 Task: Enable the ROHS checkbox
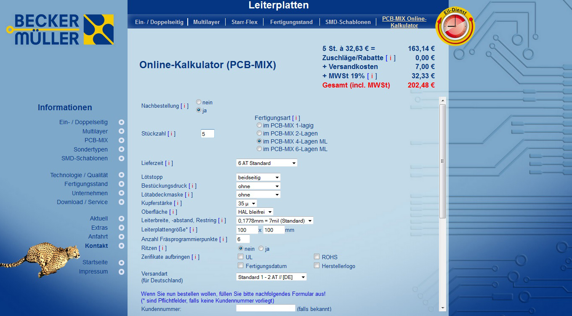coord(317,257)
